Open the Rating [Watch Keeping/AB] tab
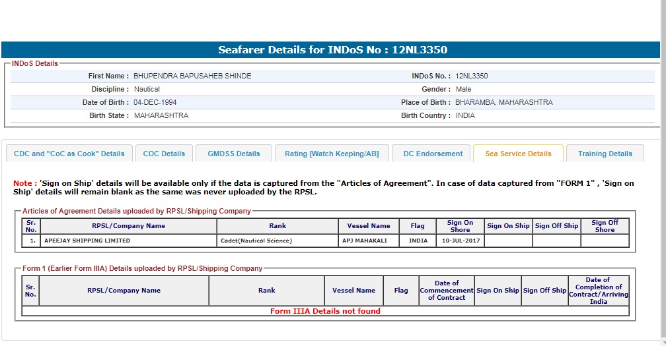 tap(332, 154)
